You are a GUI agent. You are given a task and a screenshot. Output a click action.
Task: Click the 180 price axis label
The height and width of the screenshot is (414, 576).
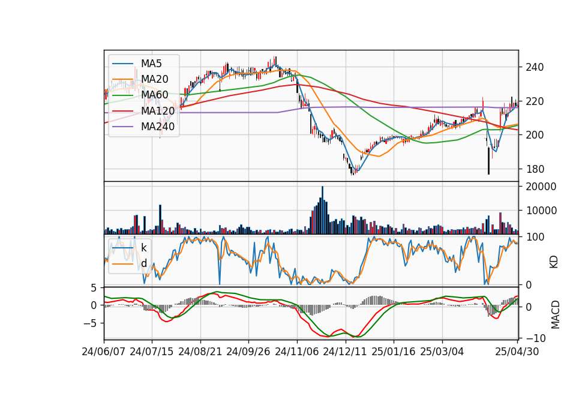(x=535, y=169)
